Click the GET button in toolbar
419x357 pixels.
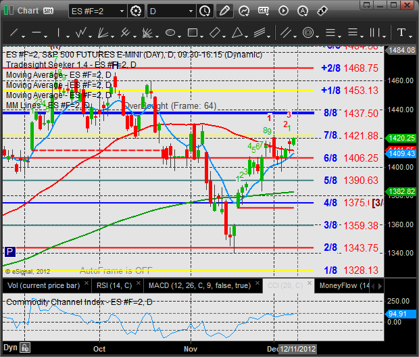[x=264, y=11]
